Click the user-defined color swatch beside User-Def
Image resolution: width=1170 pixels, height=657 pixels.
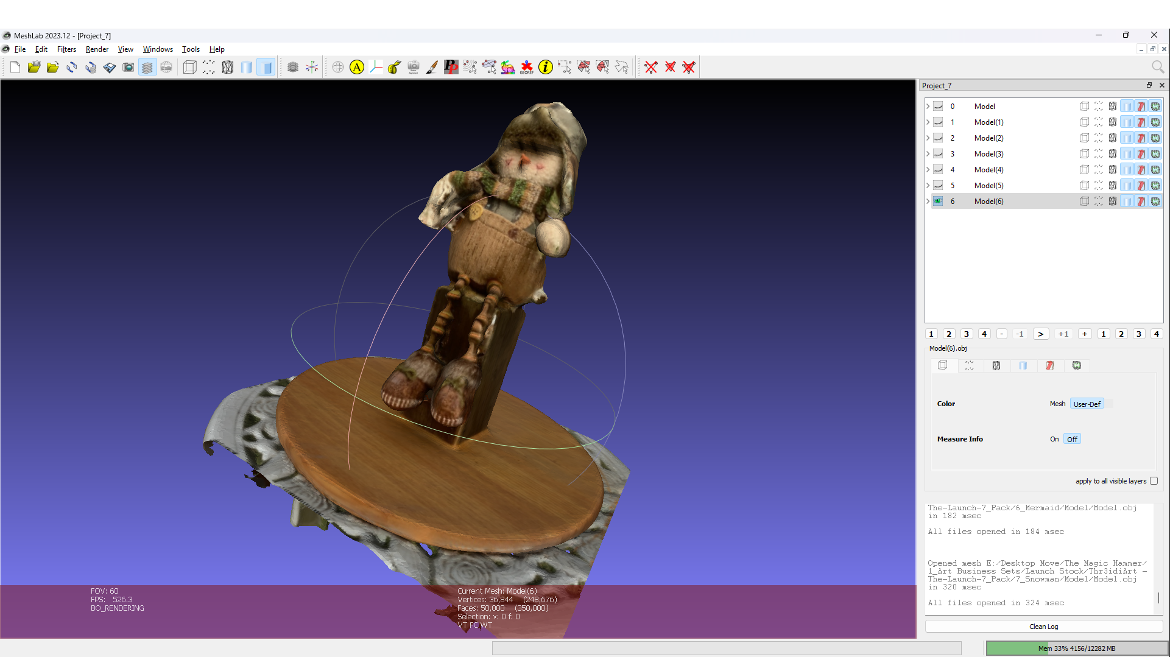pyautogui.click(x=1109, y=404)
